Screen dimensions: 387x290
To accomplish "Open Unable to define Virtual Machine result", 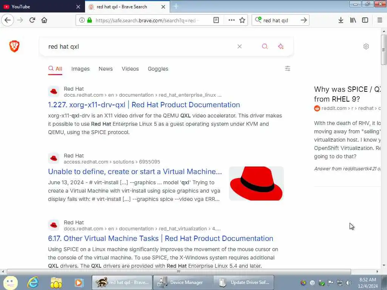I will [x=135, y=171].
